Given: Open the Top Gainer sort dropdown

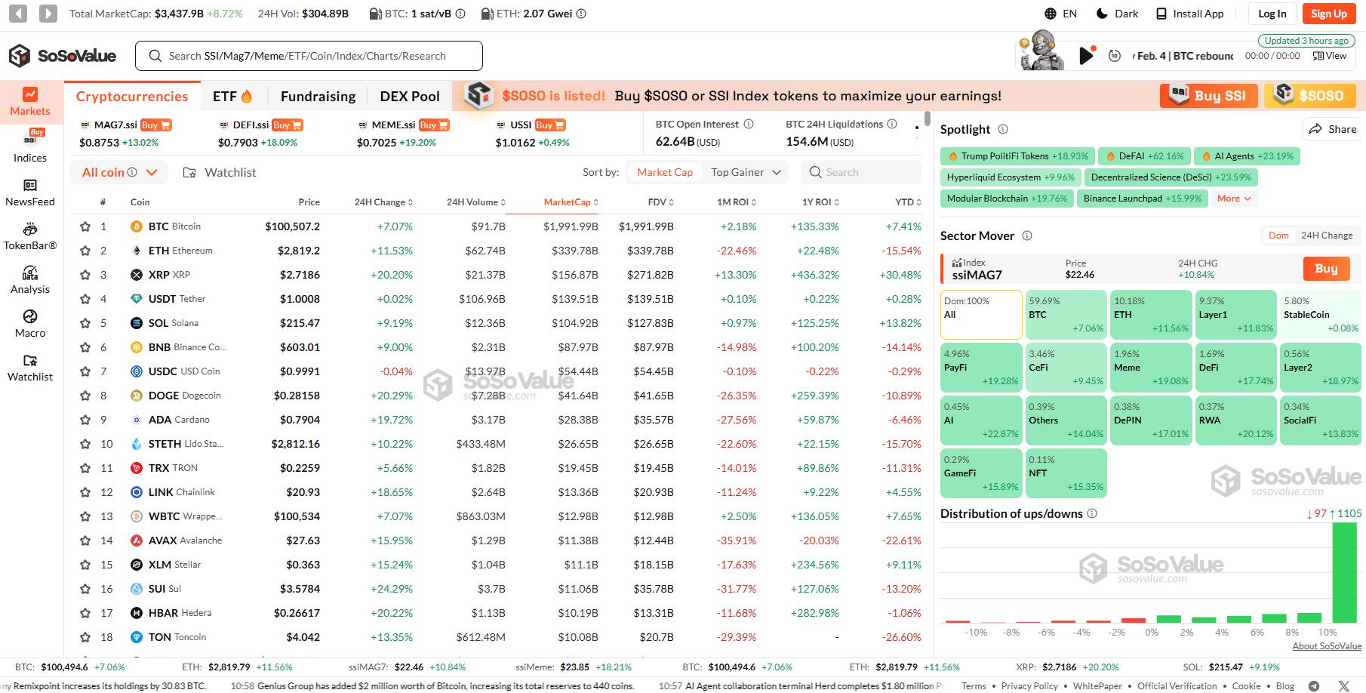Looking at the screenshot, I should point(746,172).
